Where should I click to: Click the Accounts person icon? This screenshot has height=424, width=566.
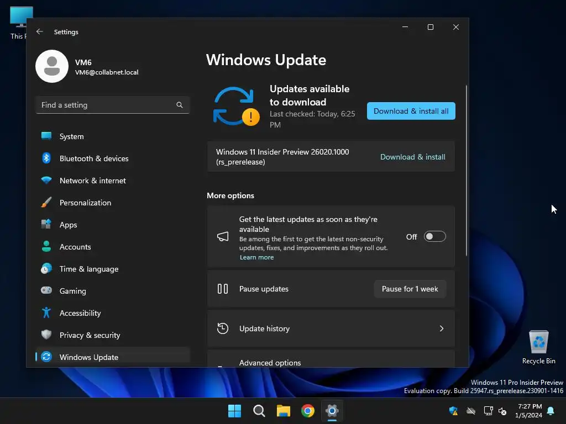tap(46, 246)
